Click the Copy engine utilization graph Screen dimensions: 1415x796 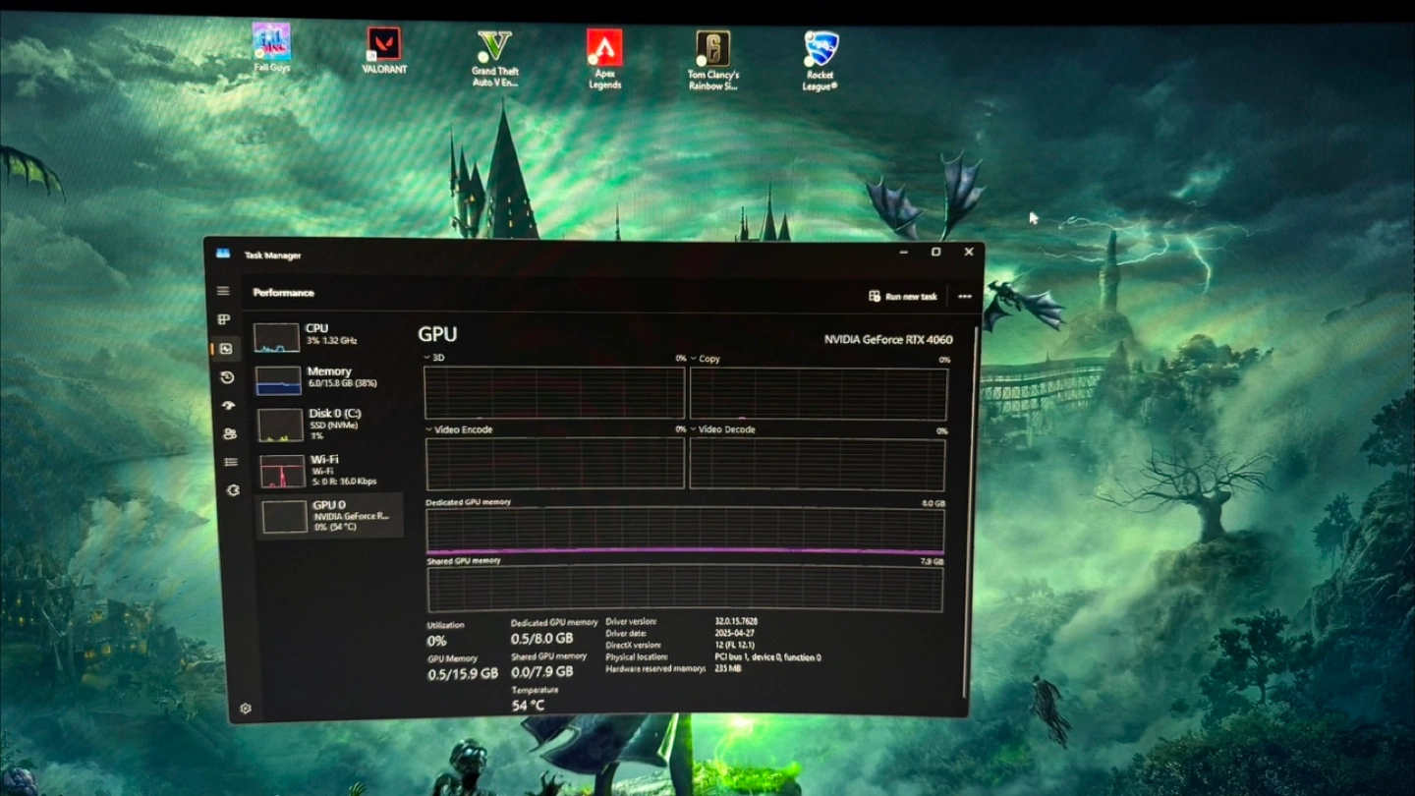pyautogui.click(x=819, y=393)
